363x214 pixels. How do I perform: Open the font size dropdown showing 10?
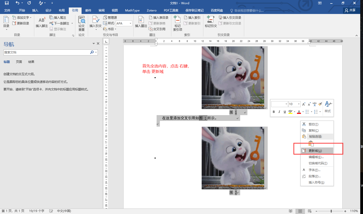point(299,104)
